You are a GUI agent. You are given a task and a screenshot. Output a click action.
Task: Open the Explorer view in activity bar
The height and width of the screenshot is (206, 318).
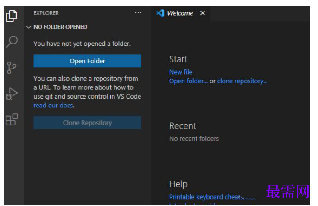12,16
